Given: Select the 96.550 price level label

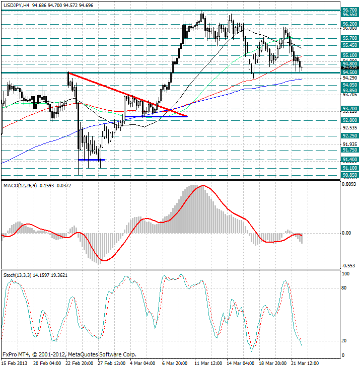Looking at the screenshot, I should click(349, 15).
